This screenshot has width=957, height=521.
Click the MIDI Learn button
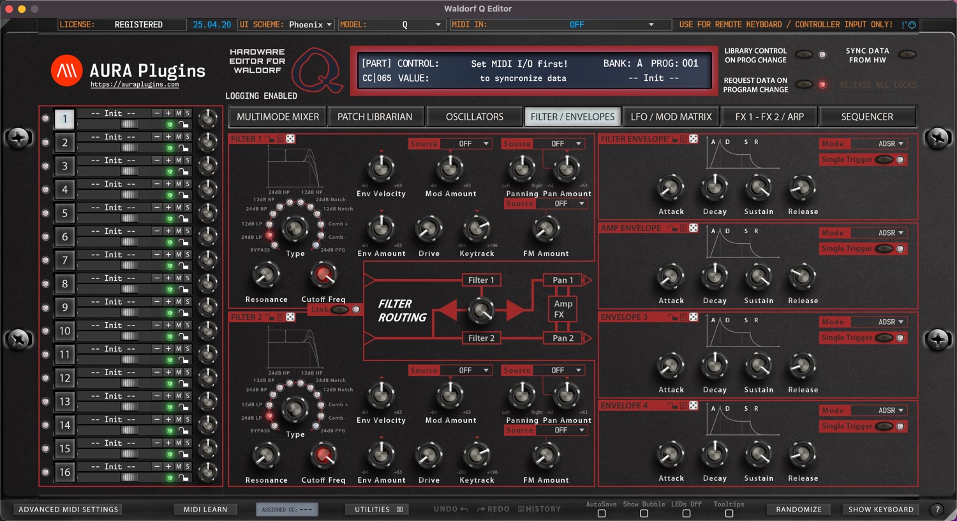(x=205, y=510)
